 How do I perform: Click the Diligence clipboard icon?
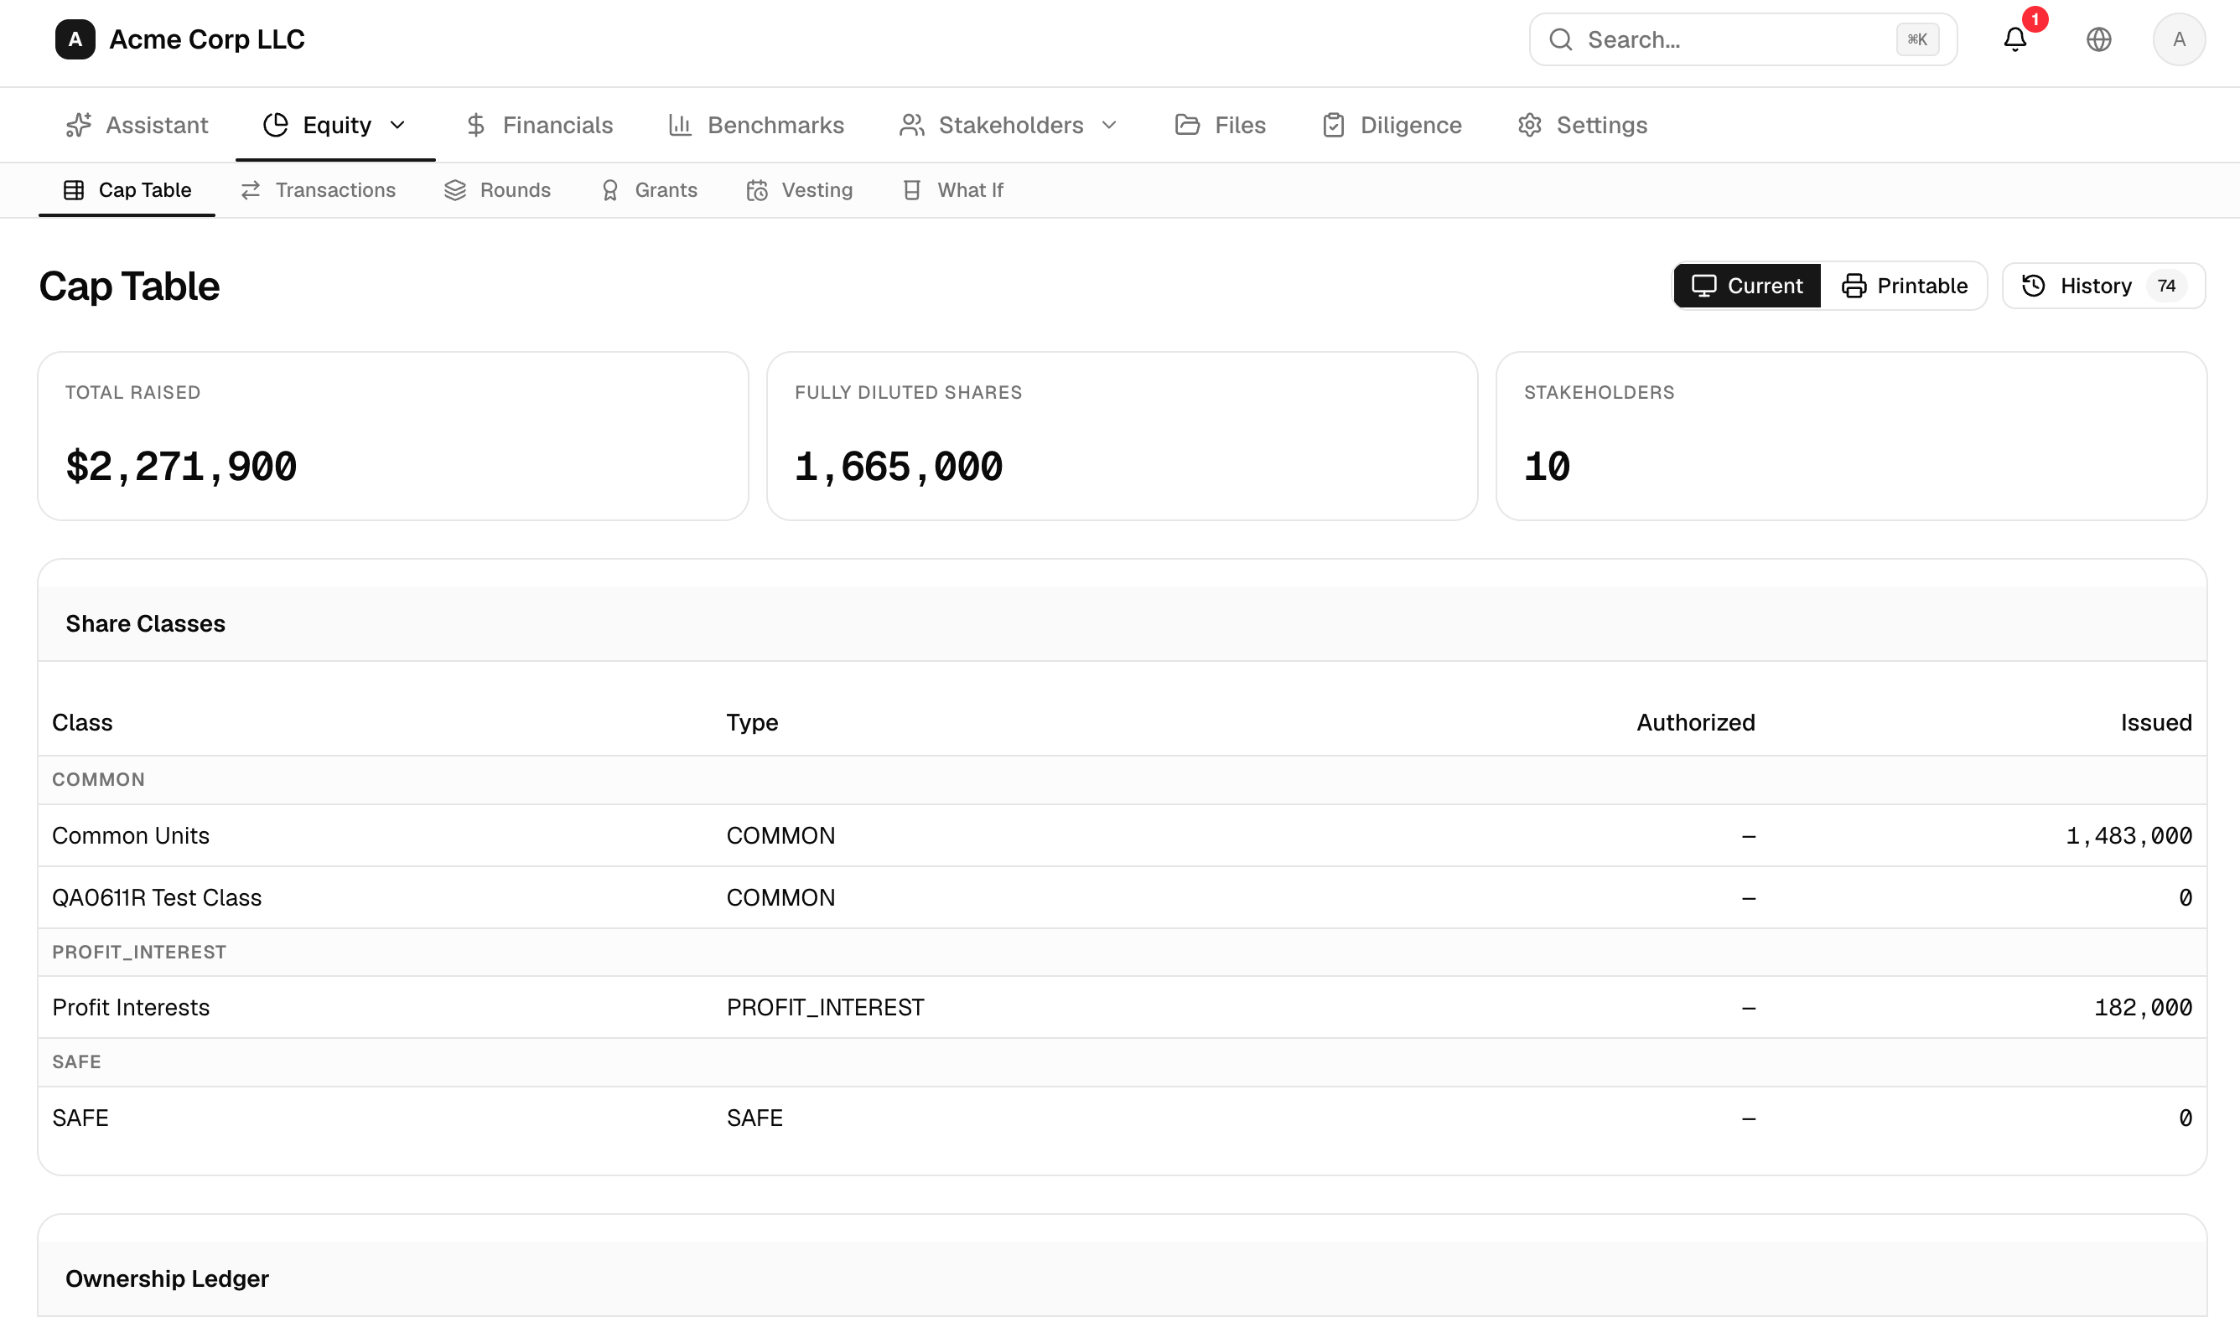click(1333, 125)
